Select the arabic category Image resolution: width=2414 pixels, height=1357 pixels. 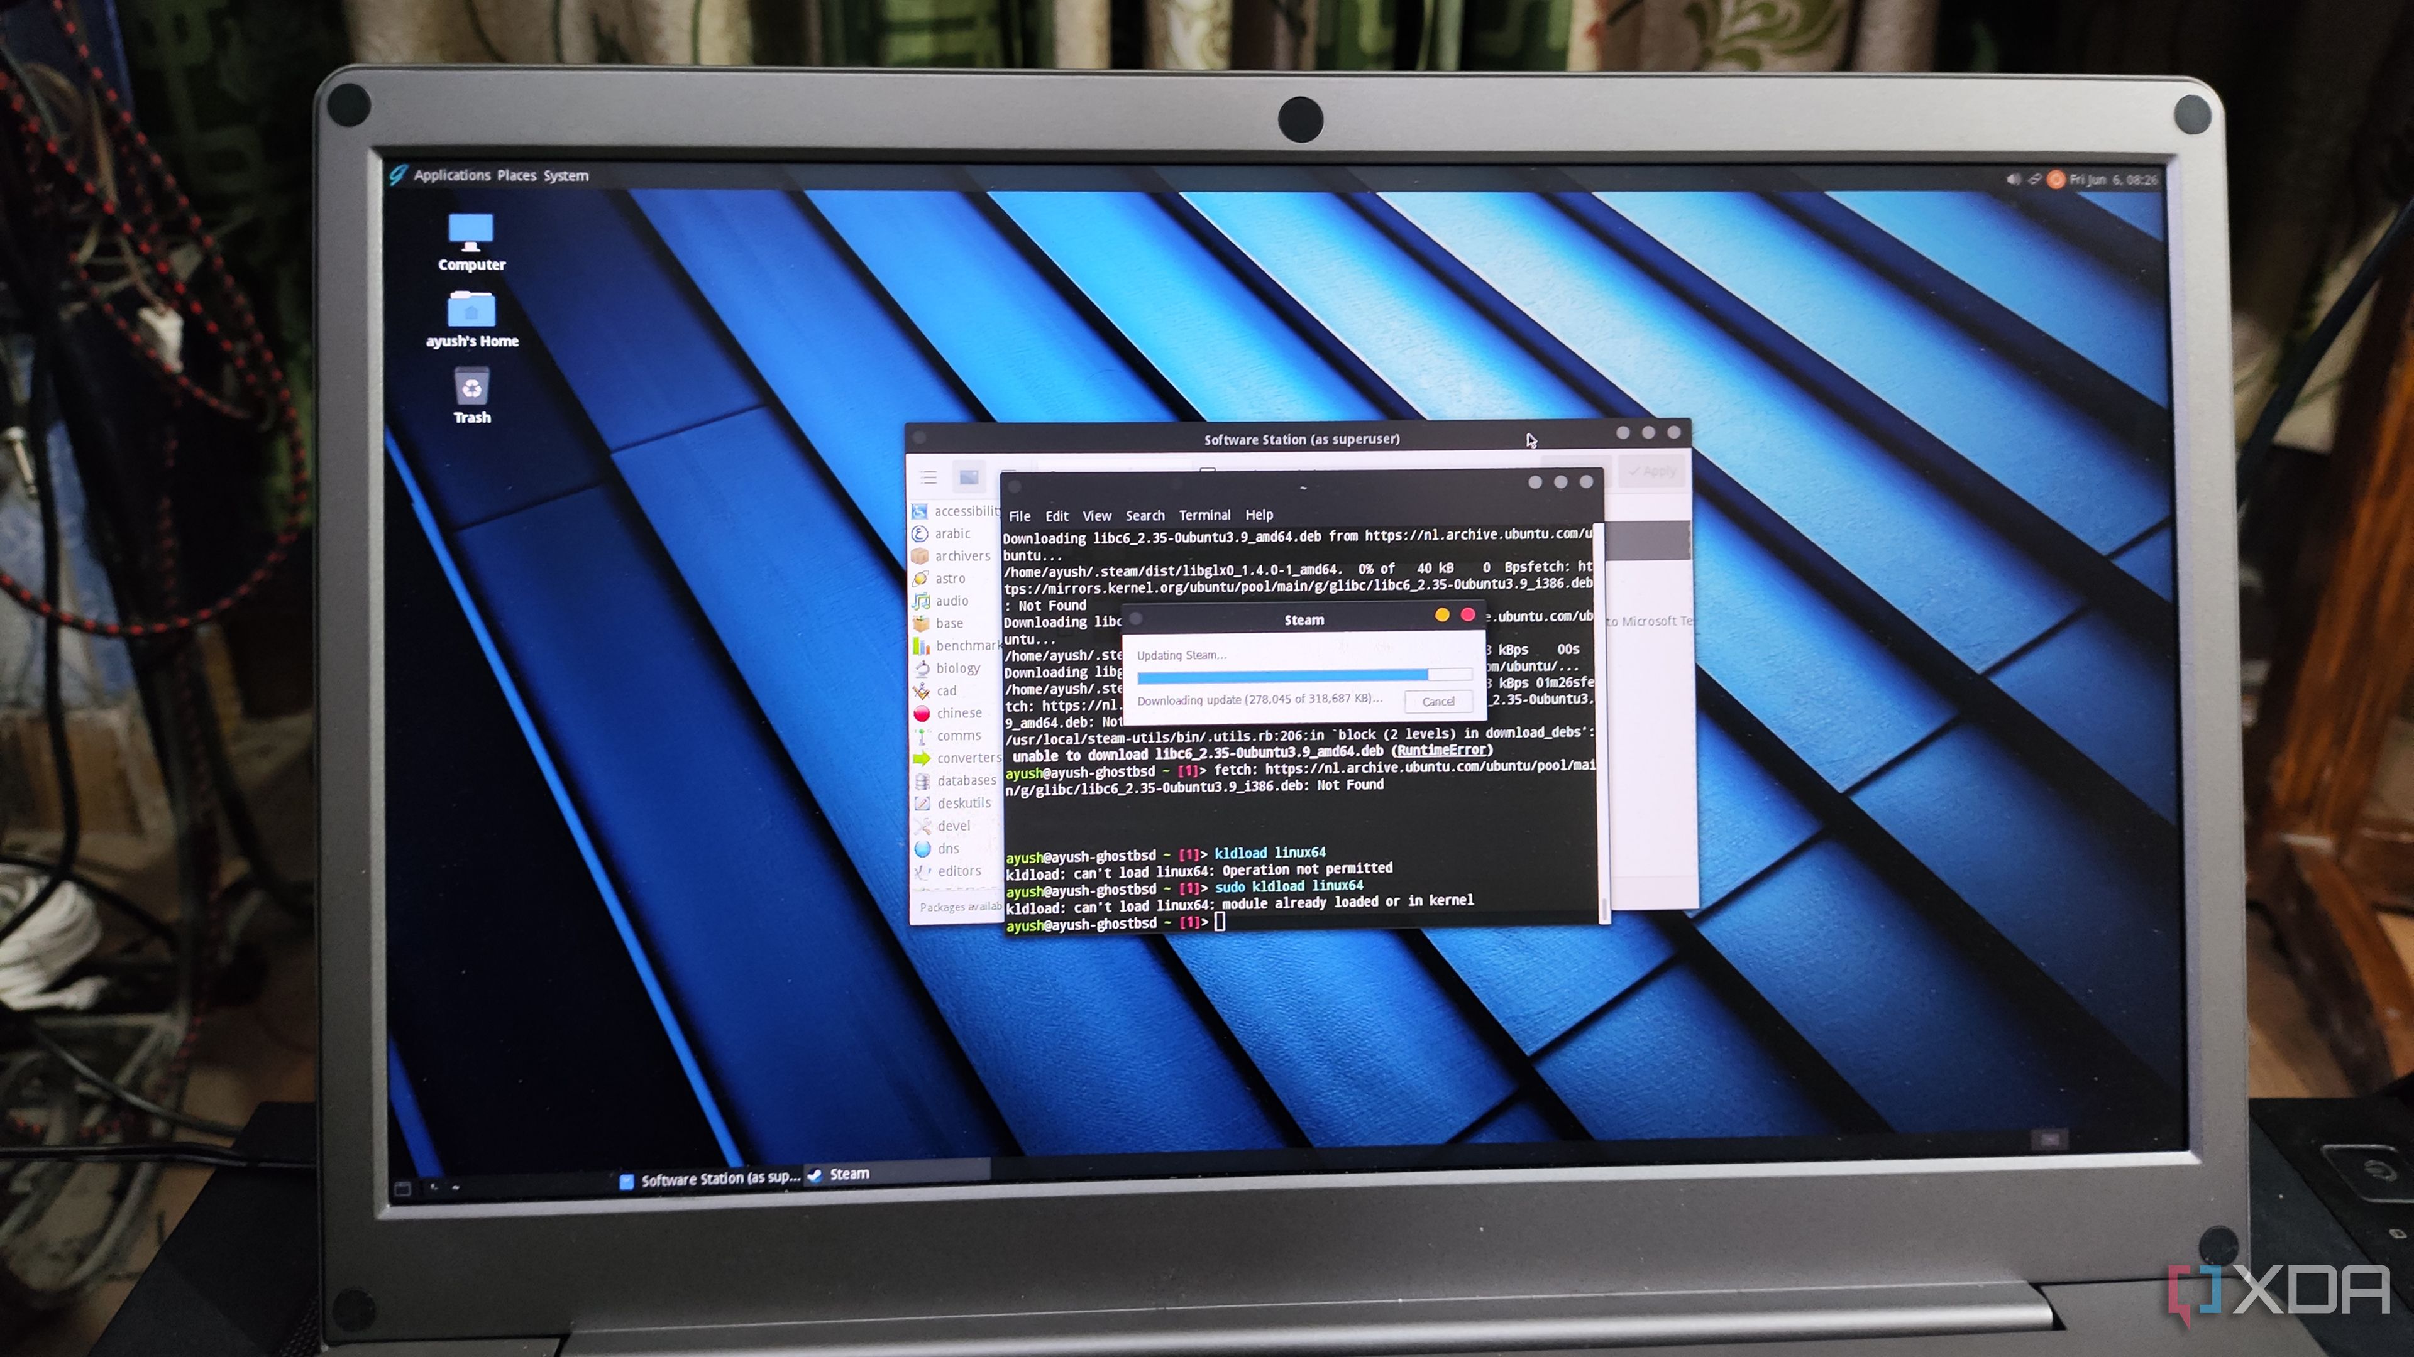[942, 534]
